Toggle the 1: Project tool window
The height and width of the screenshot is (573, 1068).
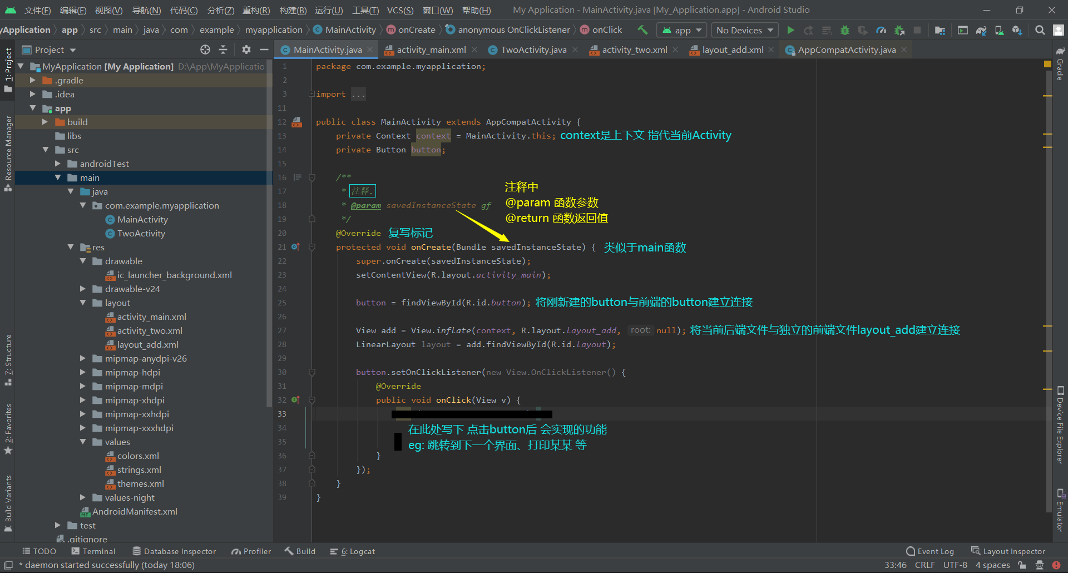[8, 70]
